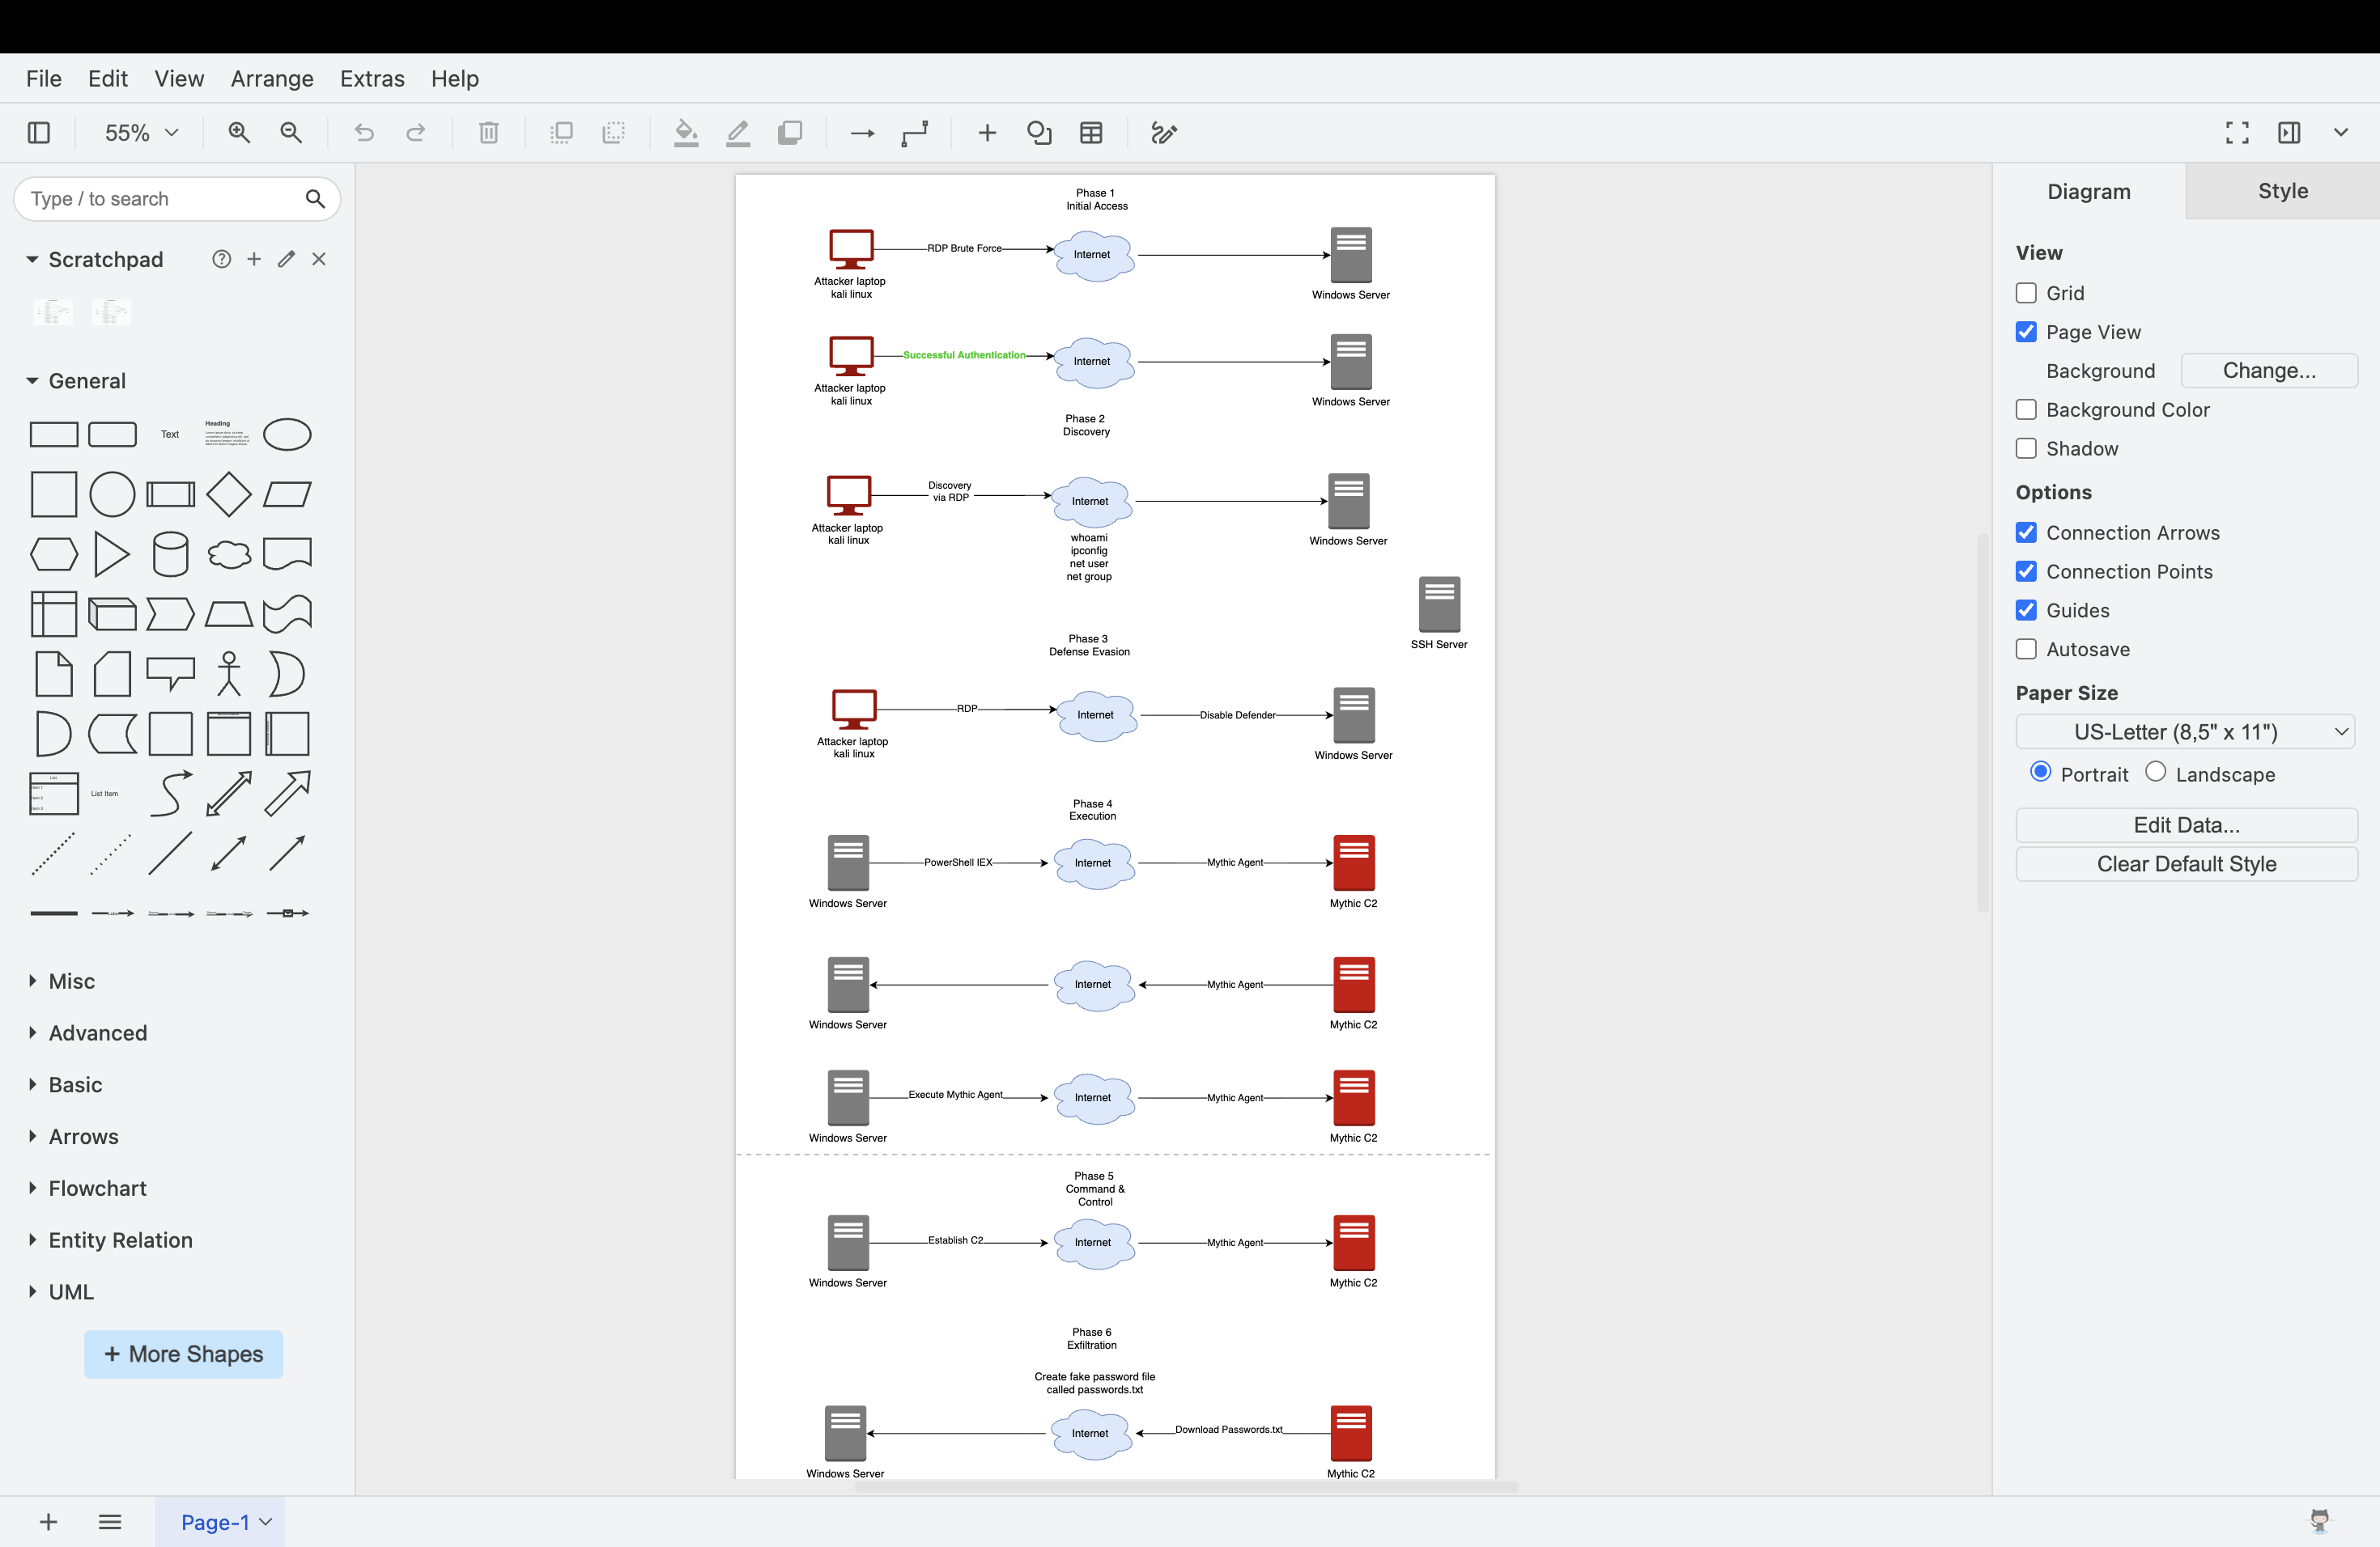Click the Clear Default Style button

click(2187, 864)
